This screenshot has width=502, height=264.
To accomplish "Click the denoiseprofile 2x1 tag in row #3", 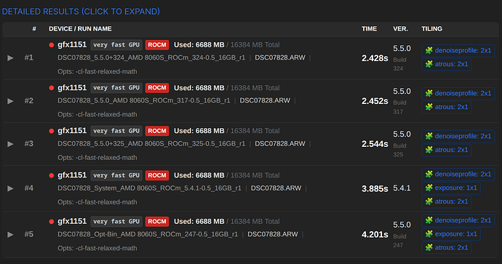I will 458,136.
